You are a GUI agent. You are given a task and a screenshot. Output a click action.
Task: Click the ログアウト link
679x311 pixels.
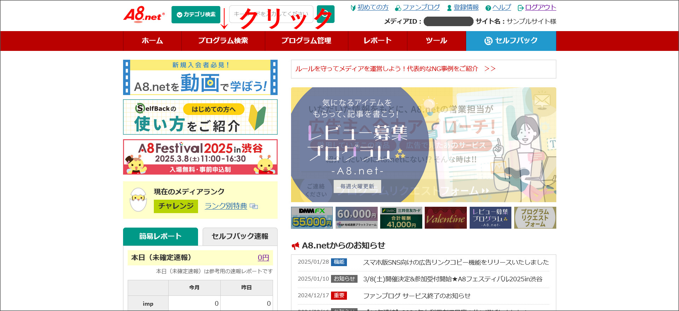pos(540,7)
